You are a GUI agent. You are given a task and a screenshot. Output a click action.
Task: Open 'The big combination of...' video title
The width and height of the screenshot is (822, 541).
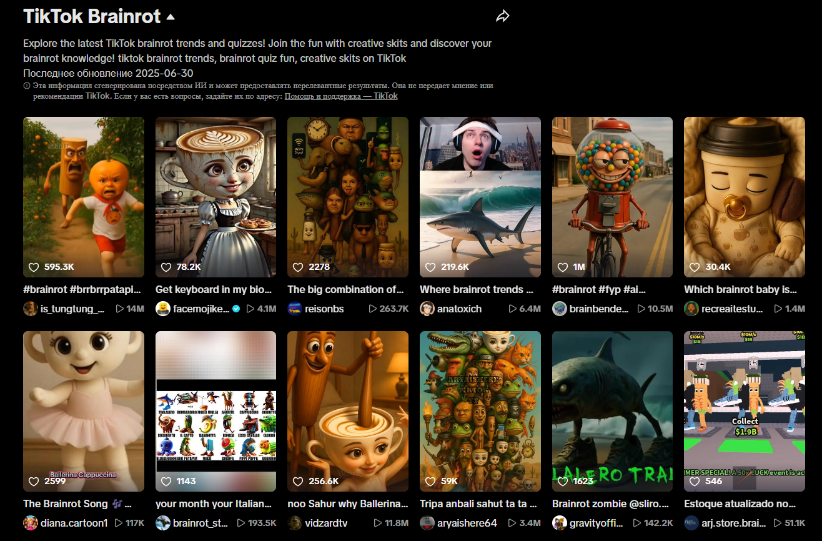pos(346,289)
